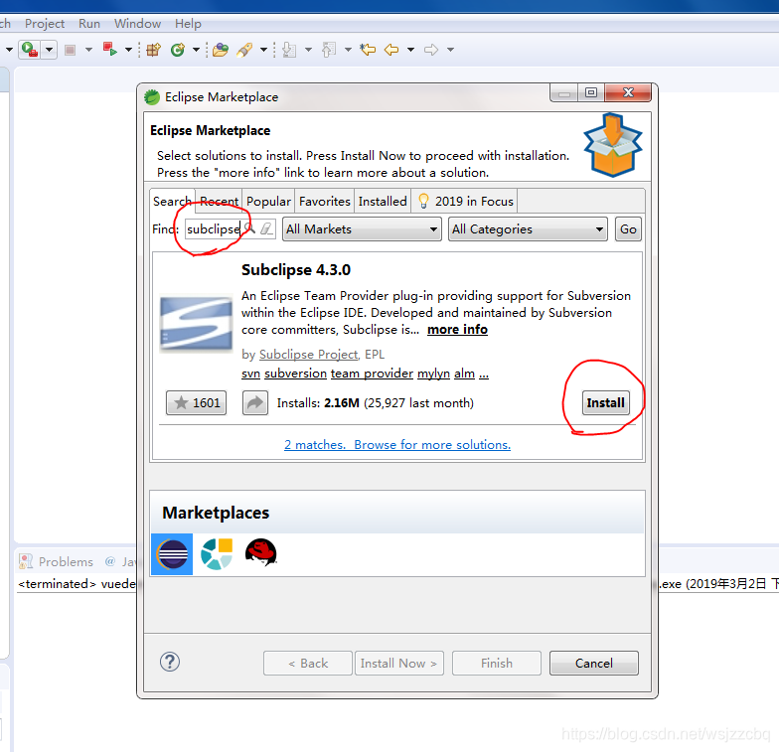Click the subversion tag link
The width and height of the screenshot is (779, 752).
point(295,374)
